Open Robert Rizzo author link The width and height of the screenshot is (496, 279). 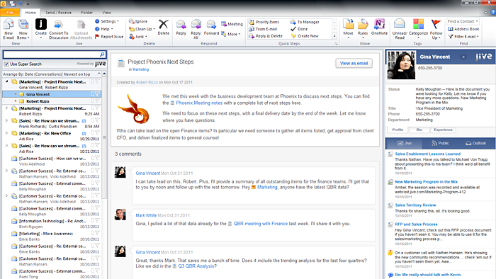tap(147, 82)
